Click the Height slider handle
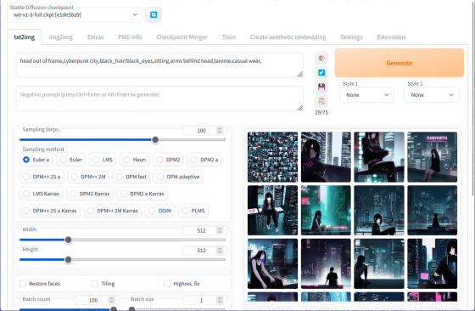The height and width of the screenshot is (311, 475). (69, 260)
